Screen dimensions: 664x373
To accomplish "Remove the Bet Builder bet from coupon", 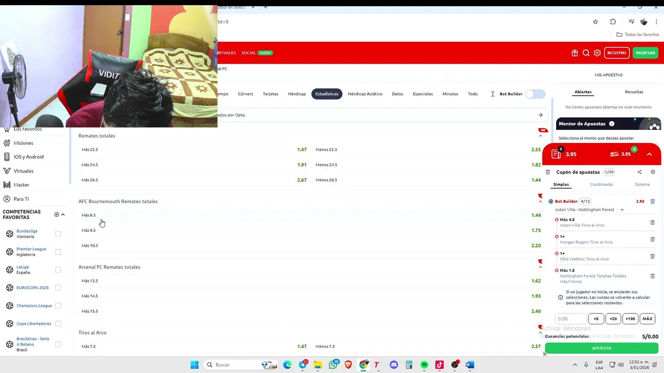I will coord(653,202).
